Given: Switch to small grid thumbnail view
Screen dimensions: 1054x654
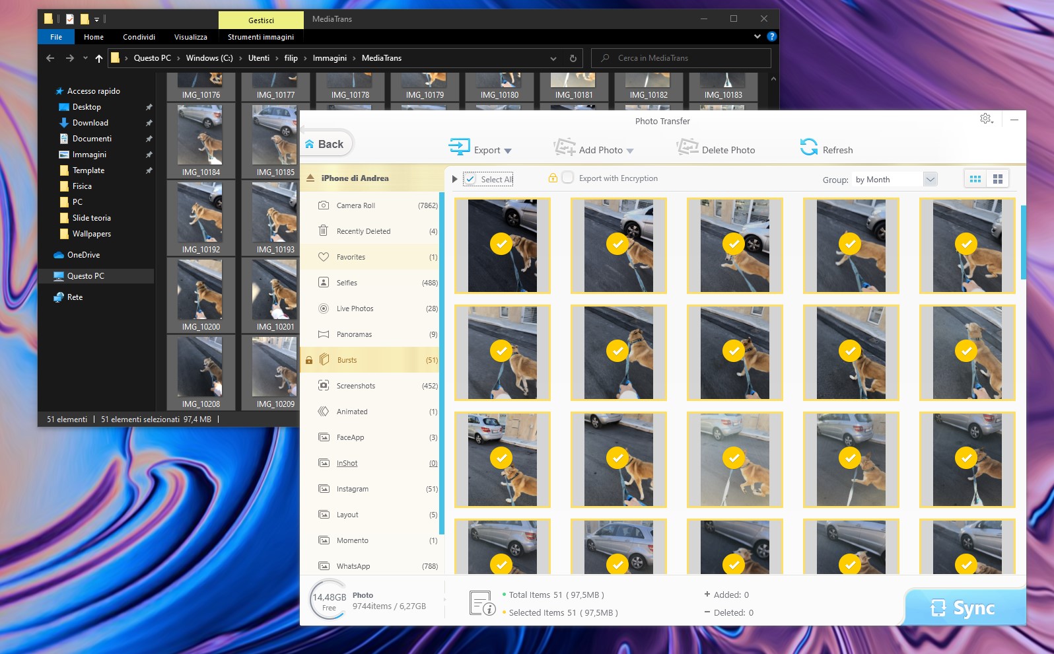Looking at the screenshot, I should point(975,179).
